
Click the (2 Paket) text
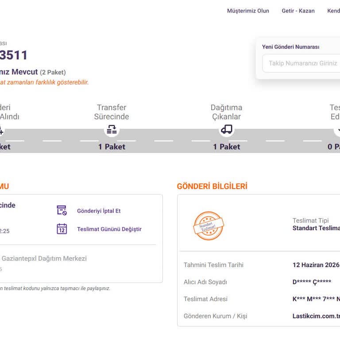click(53, 72)
